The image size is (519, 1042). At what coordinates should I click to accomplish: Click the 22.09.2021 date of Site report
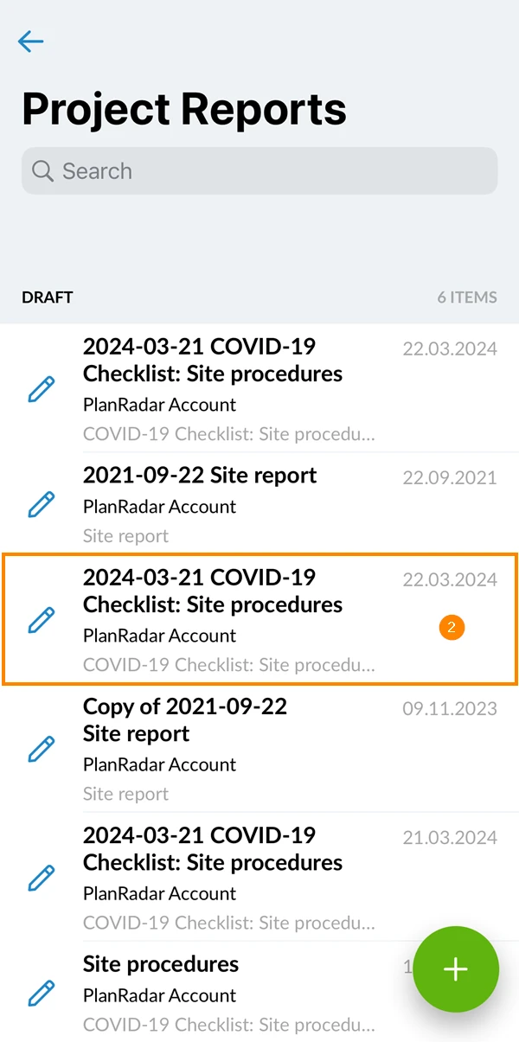point(450,477)
